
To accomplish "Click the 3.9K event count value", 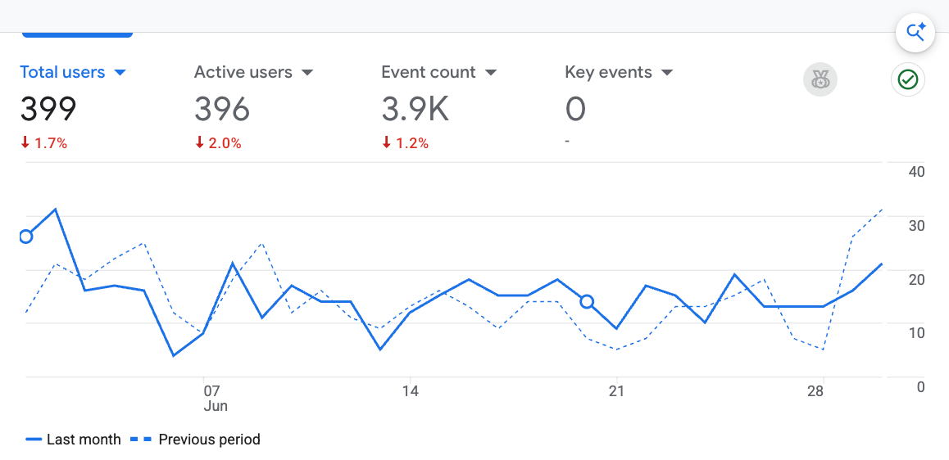I will (x=415, y=110).
